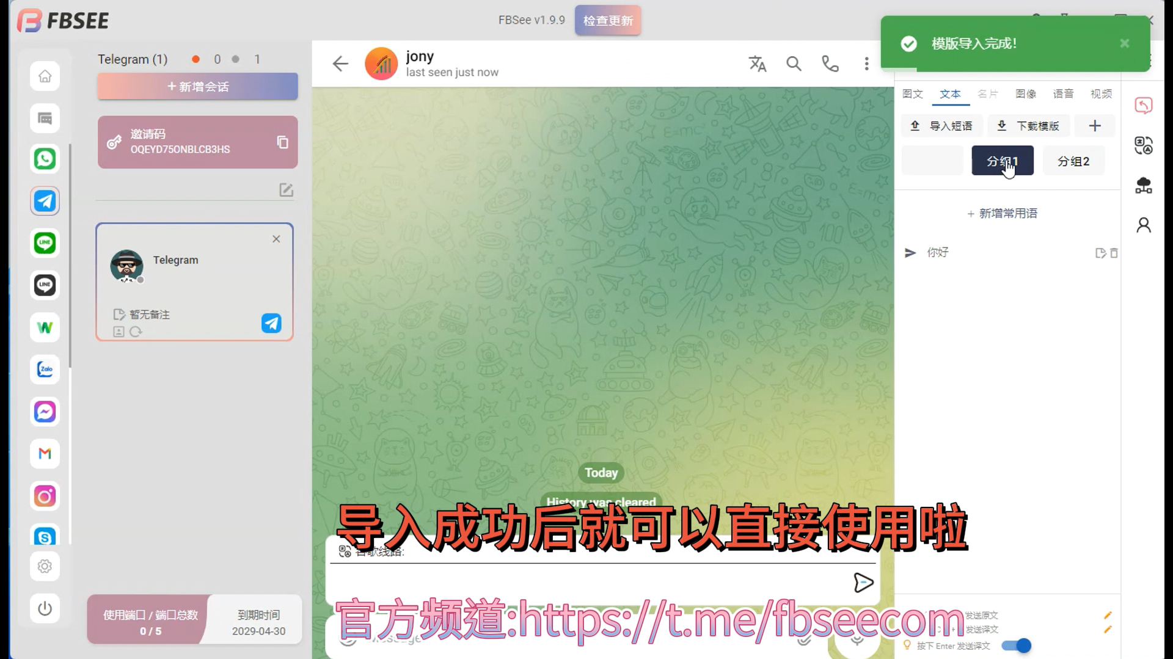Click 下载模版 to download template
Screen dimensions: 1173x659
[1029, 126]
